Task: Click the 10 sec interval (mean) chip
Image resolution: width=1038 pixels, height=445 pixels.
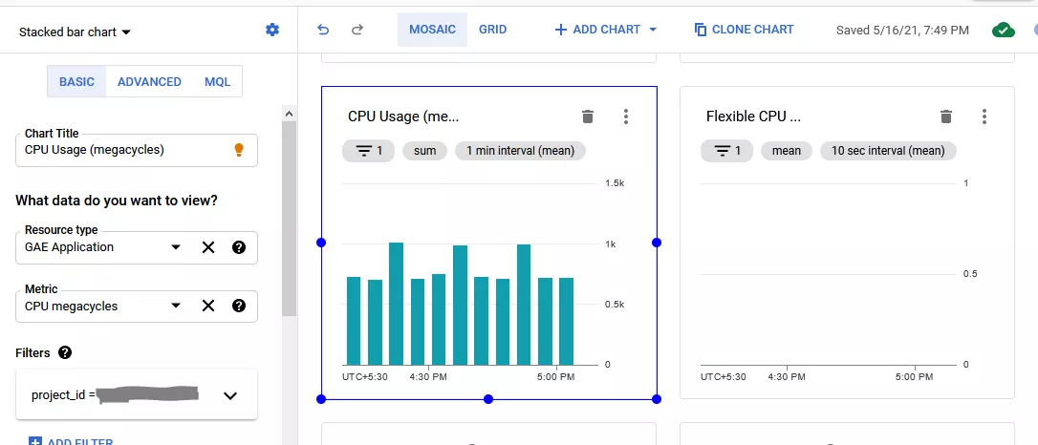Action: pos(888,151)
